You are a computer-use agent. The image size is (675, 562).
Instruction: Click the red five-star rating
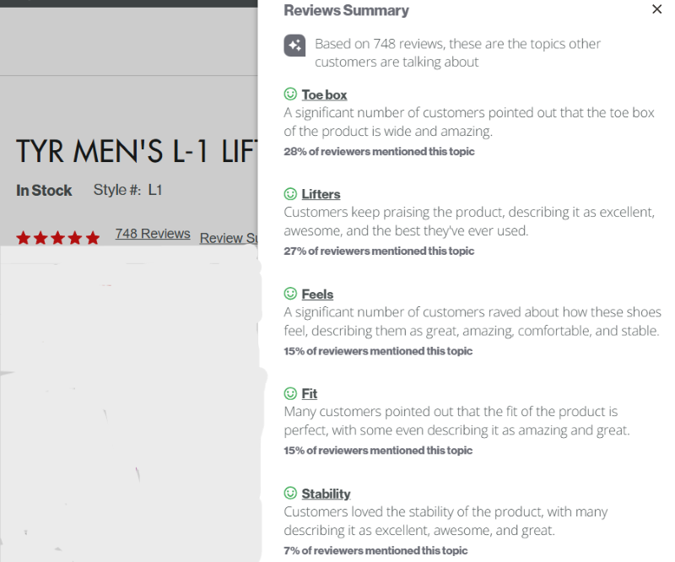(58, 237)
